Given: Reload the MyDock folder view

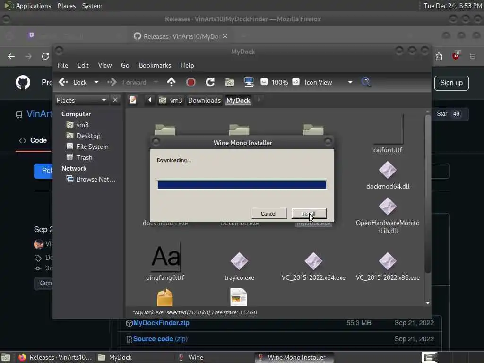Looking at the screenshot, I should (210, 82).
